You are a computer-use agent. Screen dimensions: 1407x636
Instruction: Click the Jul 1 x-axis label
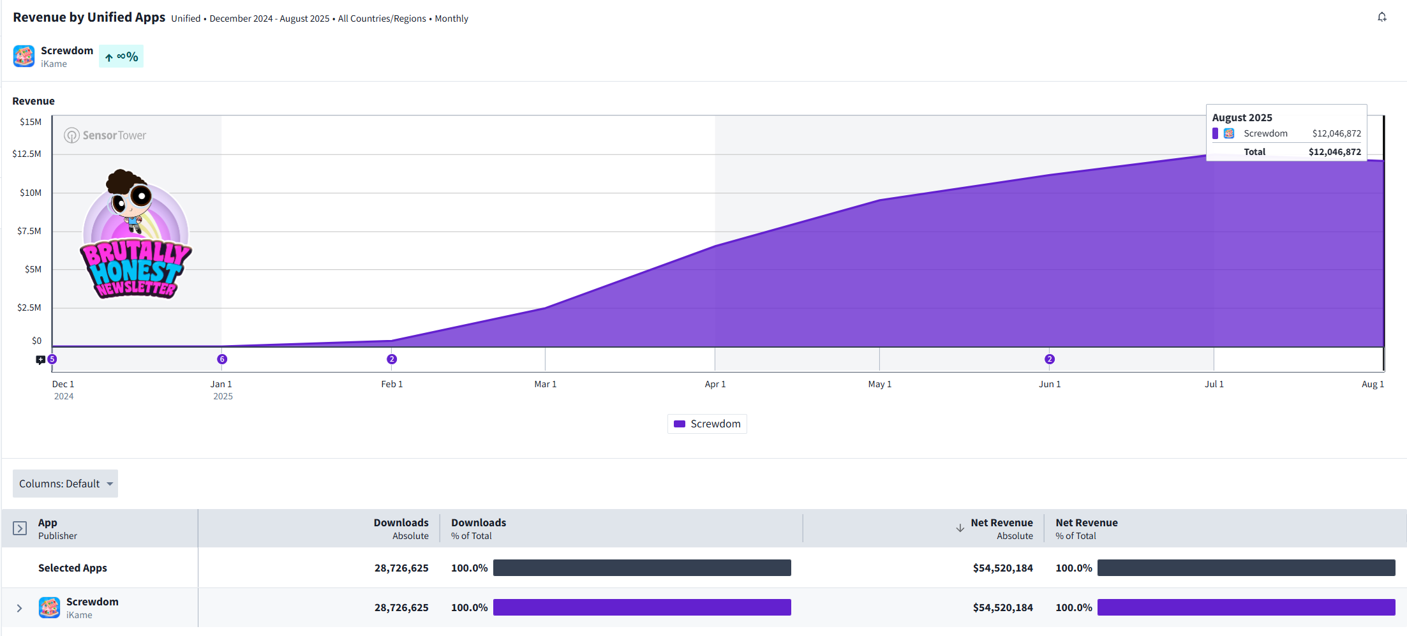[1214, 384]
